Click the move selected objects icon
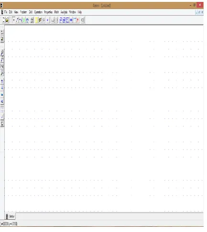Screen dimensions: 207x232 (x=61, y=20)
